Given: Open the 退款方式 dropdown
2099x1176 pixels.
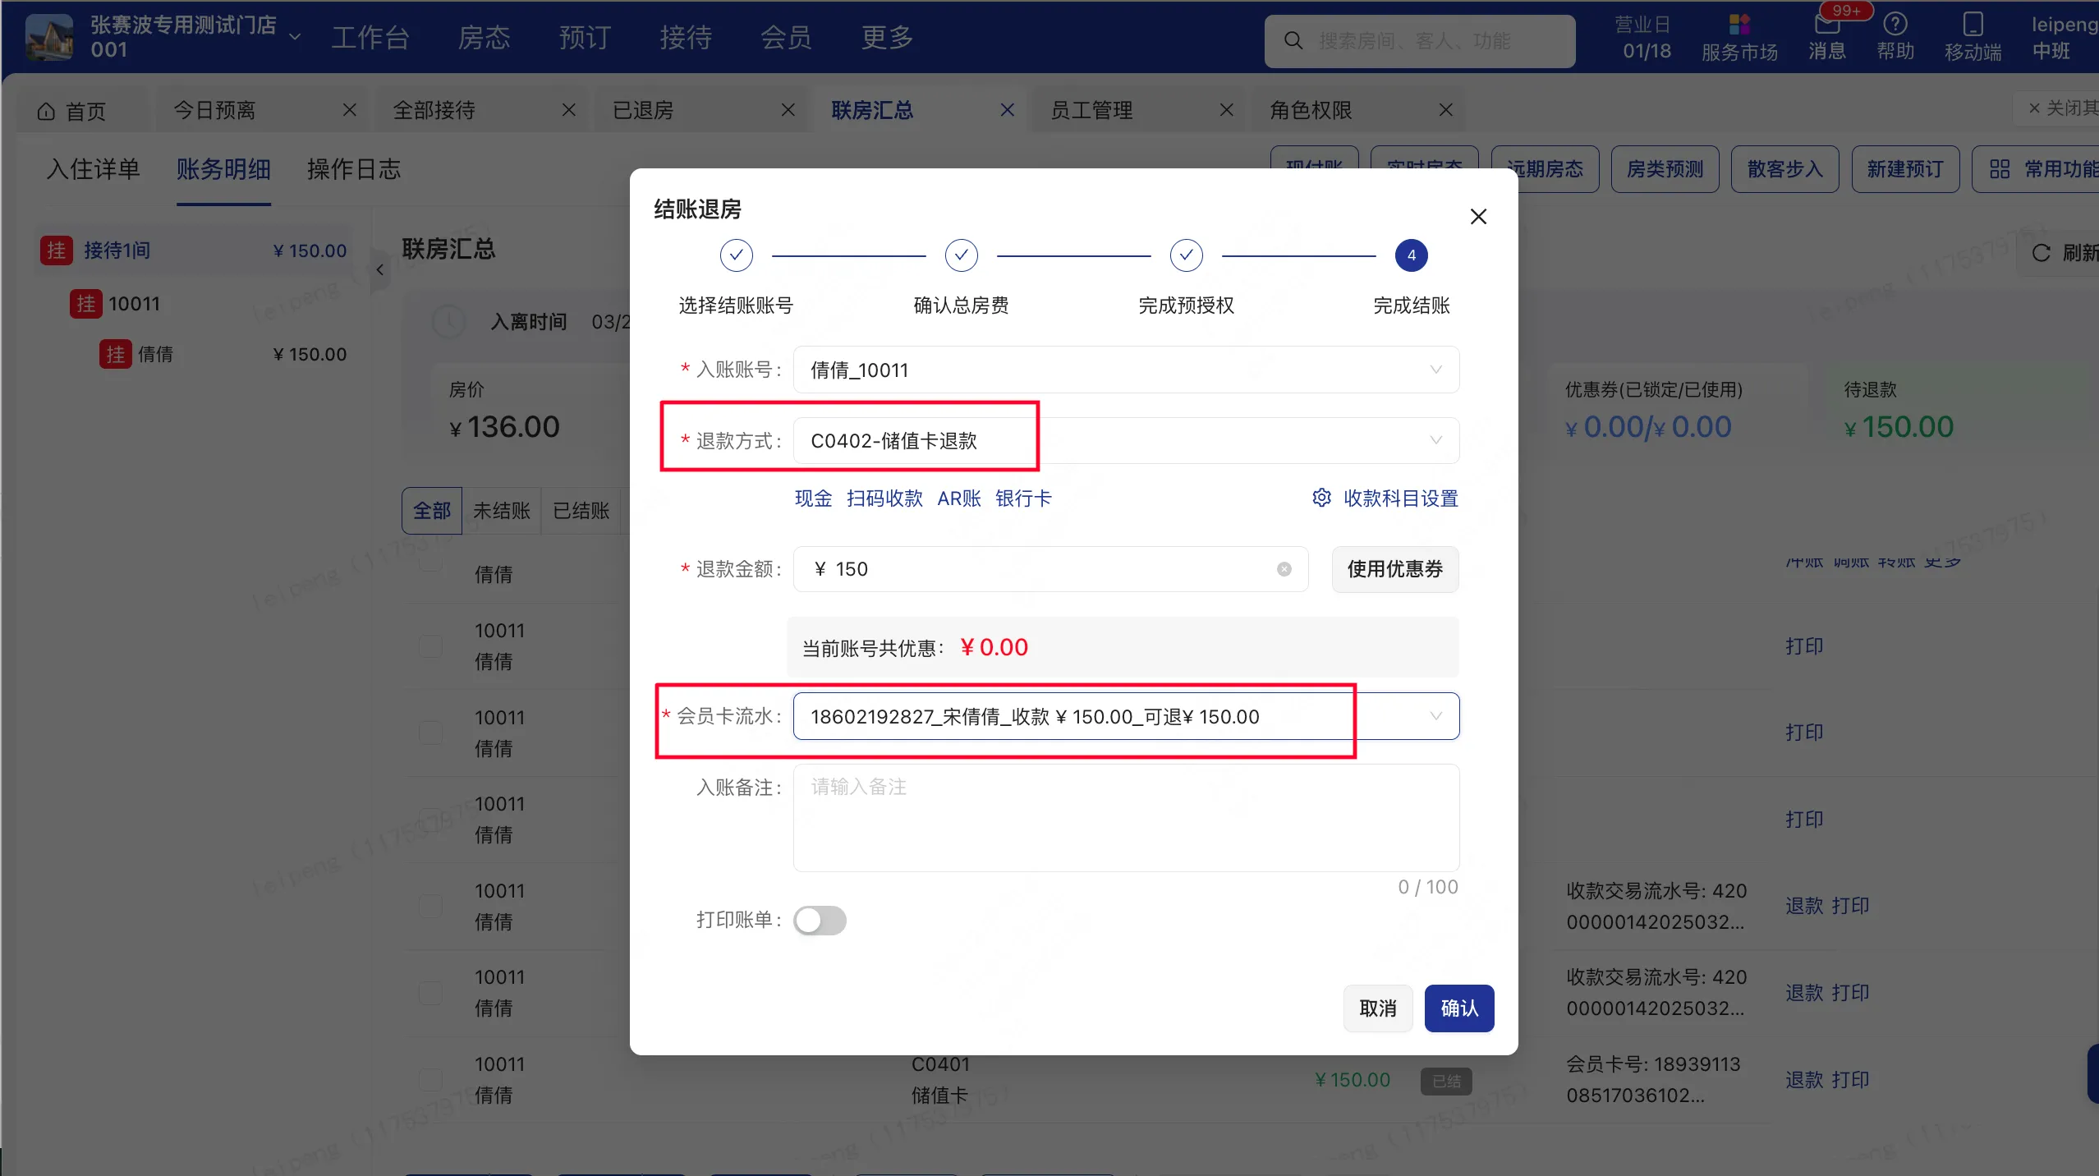Looking at the screenshot, I should tap(1126, 441).
